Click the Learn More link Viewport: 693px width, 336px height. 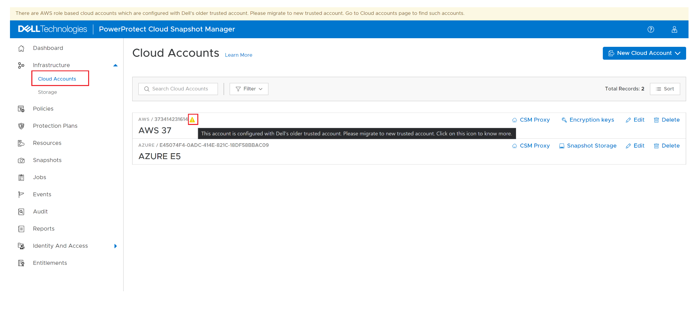point(238,55)
